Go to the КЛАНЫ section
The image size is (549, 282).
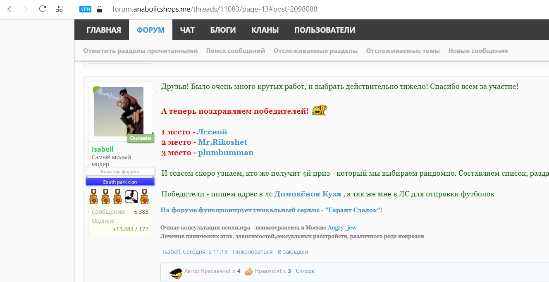tap(265, 30)
